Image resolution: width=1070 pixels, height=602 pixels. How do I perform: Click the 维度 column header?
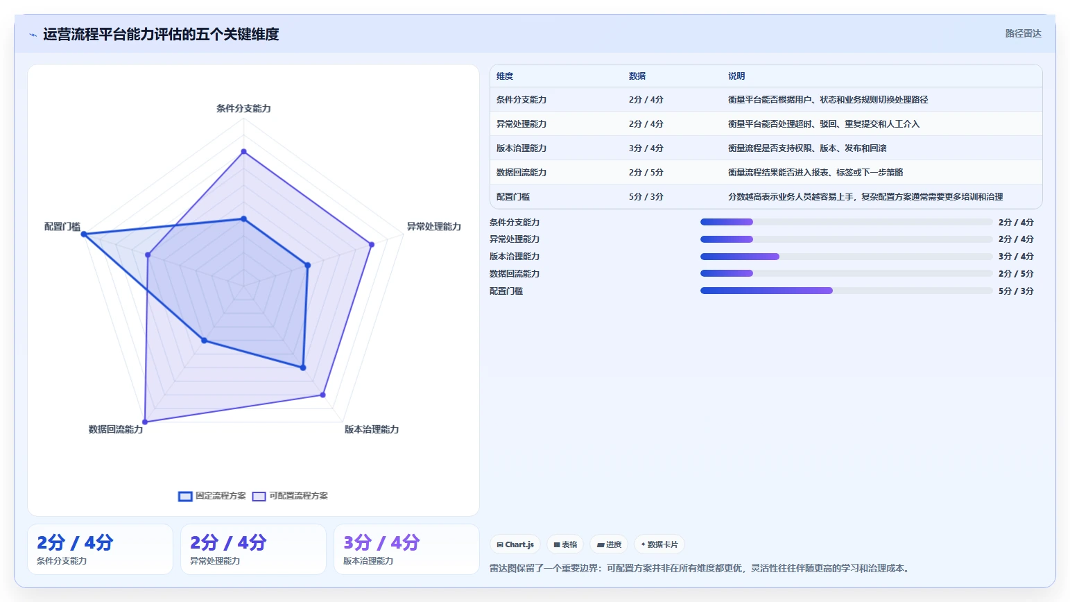pyautogui.click(x=505, y=76)
